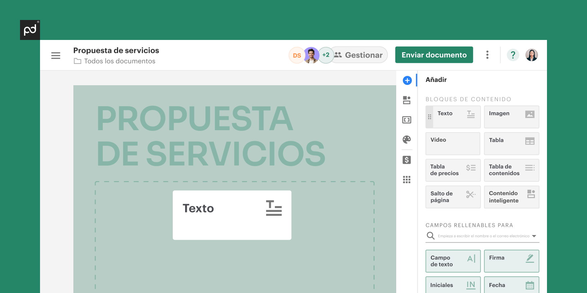
Task: Add a Salto de página block
Action: [x=453, y=197]
